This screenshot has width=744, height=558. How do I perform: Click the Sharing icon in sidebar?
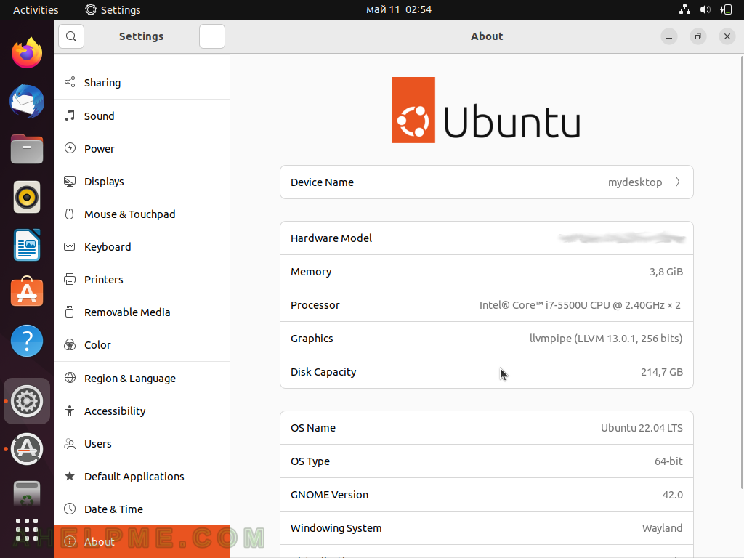[x=70, y=82]
